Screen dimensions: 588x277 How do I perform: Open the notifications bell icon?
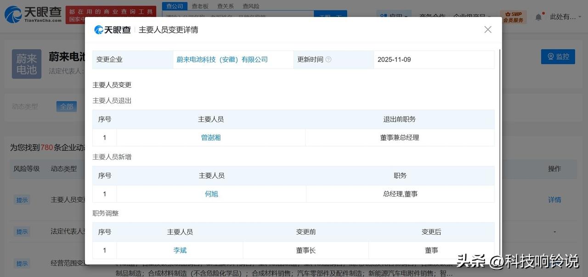tap(538, 17)
